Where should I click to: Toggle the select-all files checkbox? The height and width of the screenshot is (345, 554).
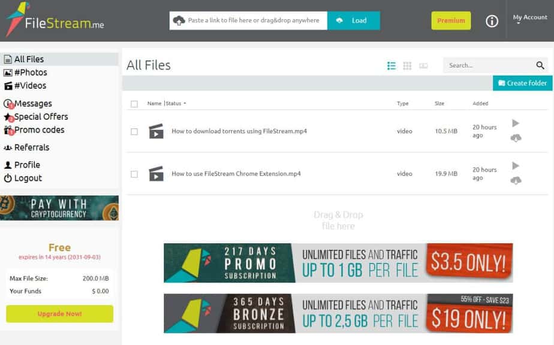pyautogui.click(x=134, y=104)
